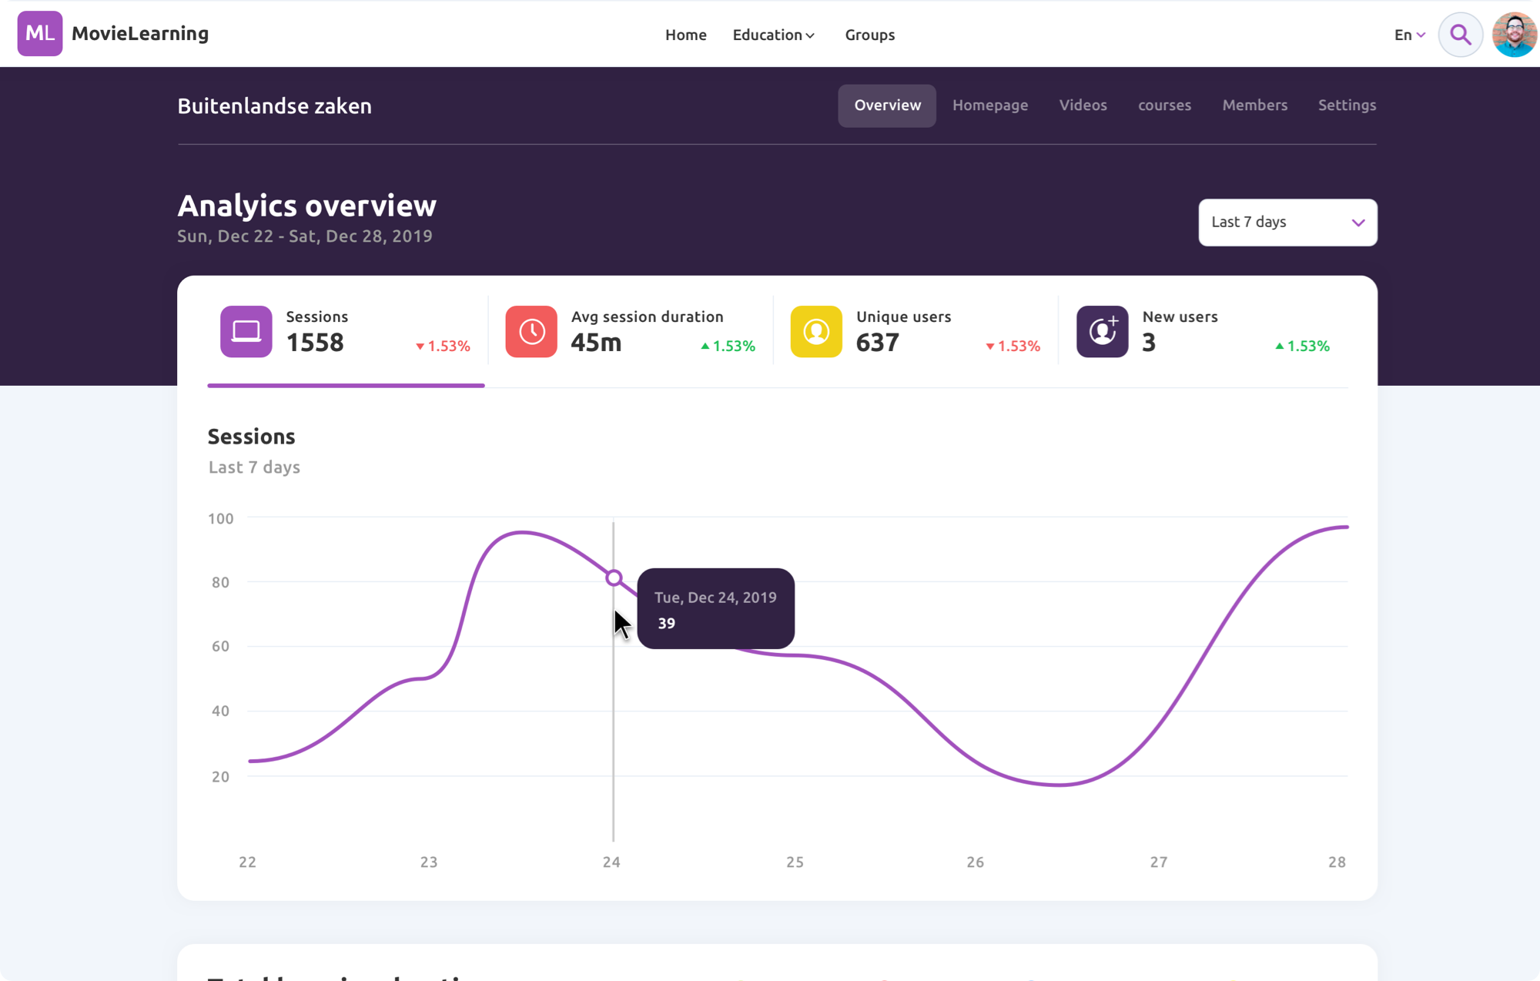Click the New users increase 1.53% indicator
This screenshot has width=1540, height=981.
(1302, 346)
